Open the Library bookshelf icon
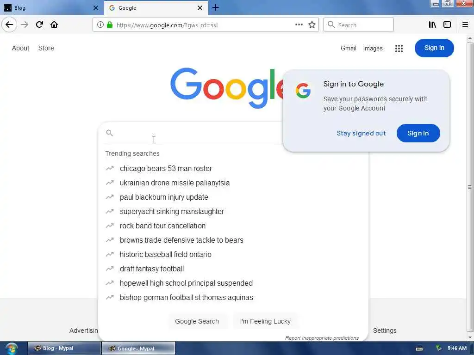 [x=432, y=25]
